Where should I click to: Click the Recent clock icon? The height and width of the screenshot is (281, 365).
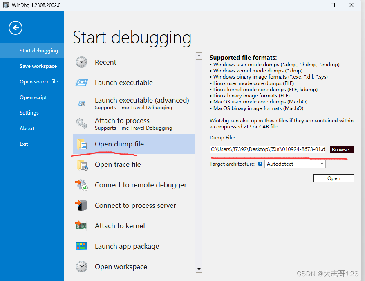(82, 62)
